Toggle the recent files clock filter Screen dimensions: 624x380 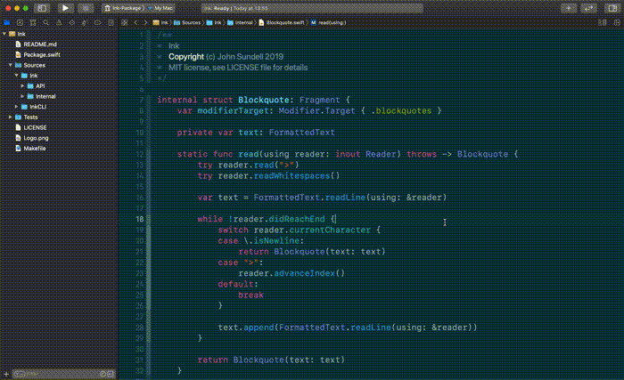pos(103,374)
